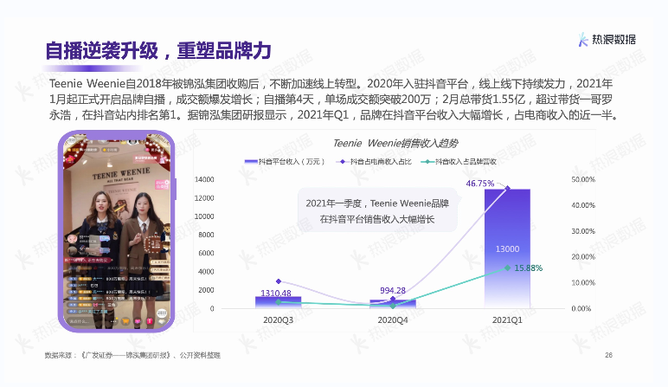The width and height of the screenshot is (668, 387).
Task: Click chart title Teenie Weenie销售收入趋势
Action: click(x=395, y=143)
